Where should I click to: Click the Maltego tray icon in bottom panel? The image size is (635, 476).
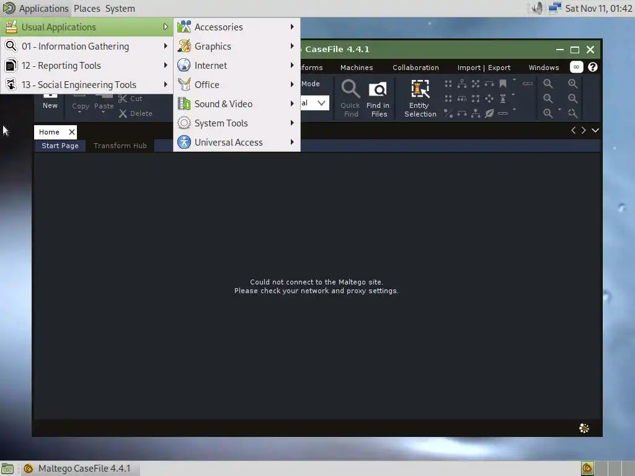587,469
